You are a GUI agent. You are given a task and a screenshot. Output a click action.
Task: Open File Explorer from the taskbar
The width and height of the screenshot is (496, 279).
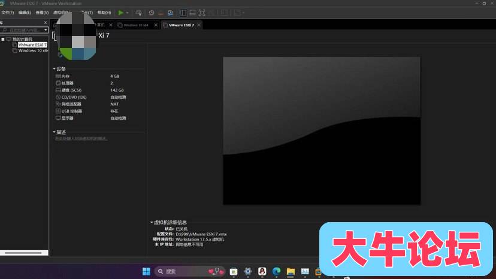(x=291, y=271)
